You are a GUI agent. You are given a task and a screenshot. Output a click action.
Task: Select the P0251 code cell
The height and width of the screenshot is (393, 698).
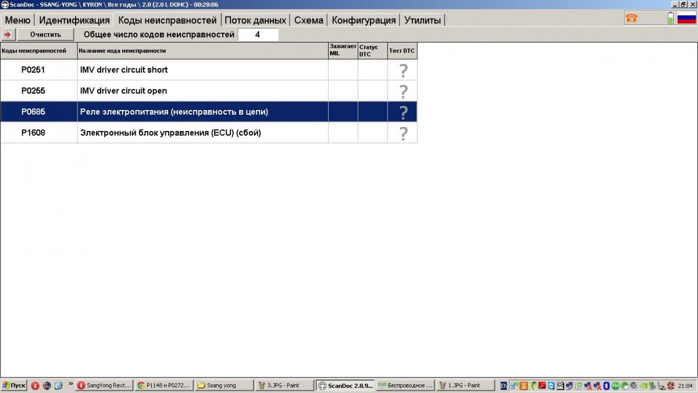[38, 70]
